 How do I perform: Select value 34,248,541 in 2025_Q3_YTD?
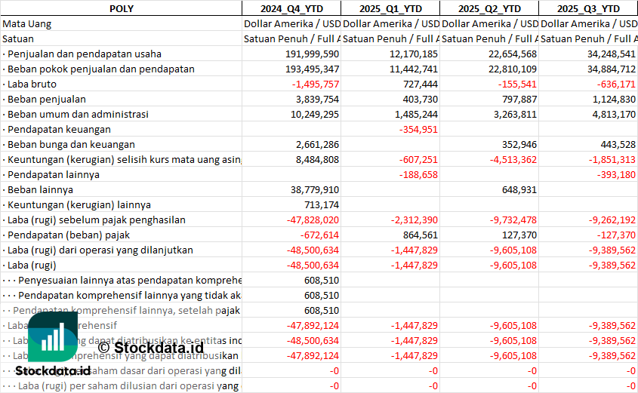612,54
